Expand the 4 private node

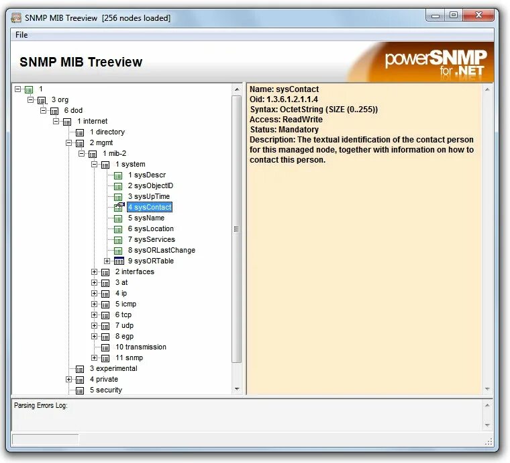[68, 379]
